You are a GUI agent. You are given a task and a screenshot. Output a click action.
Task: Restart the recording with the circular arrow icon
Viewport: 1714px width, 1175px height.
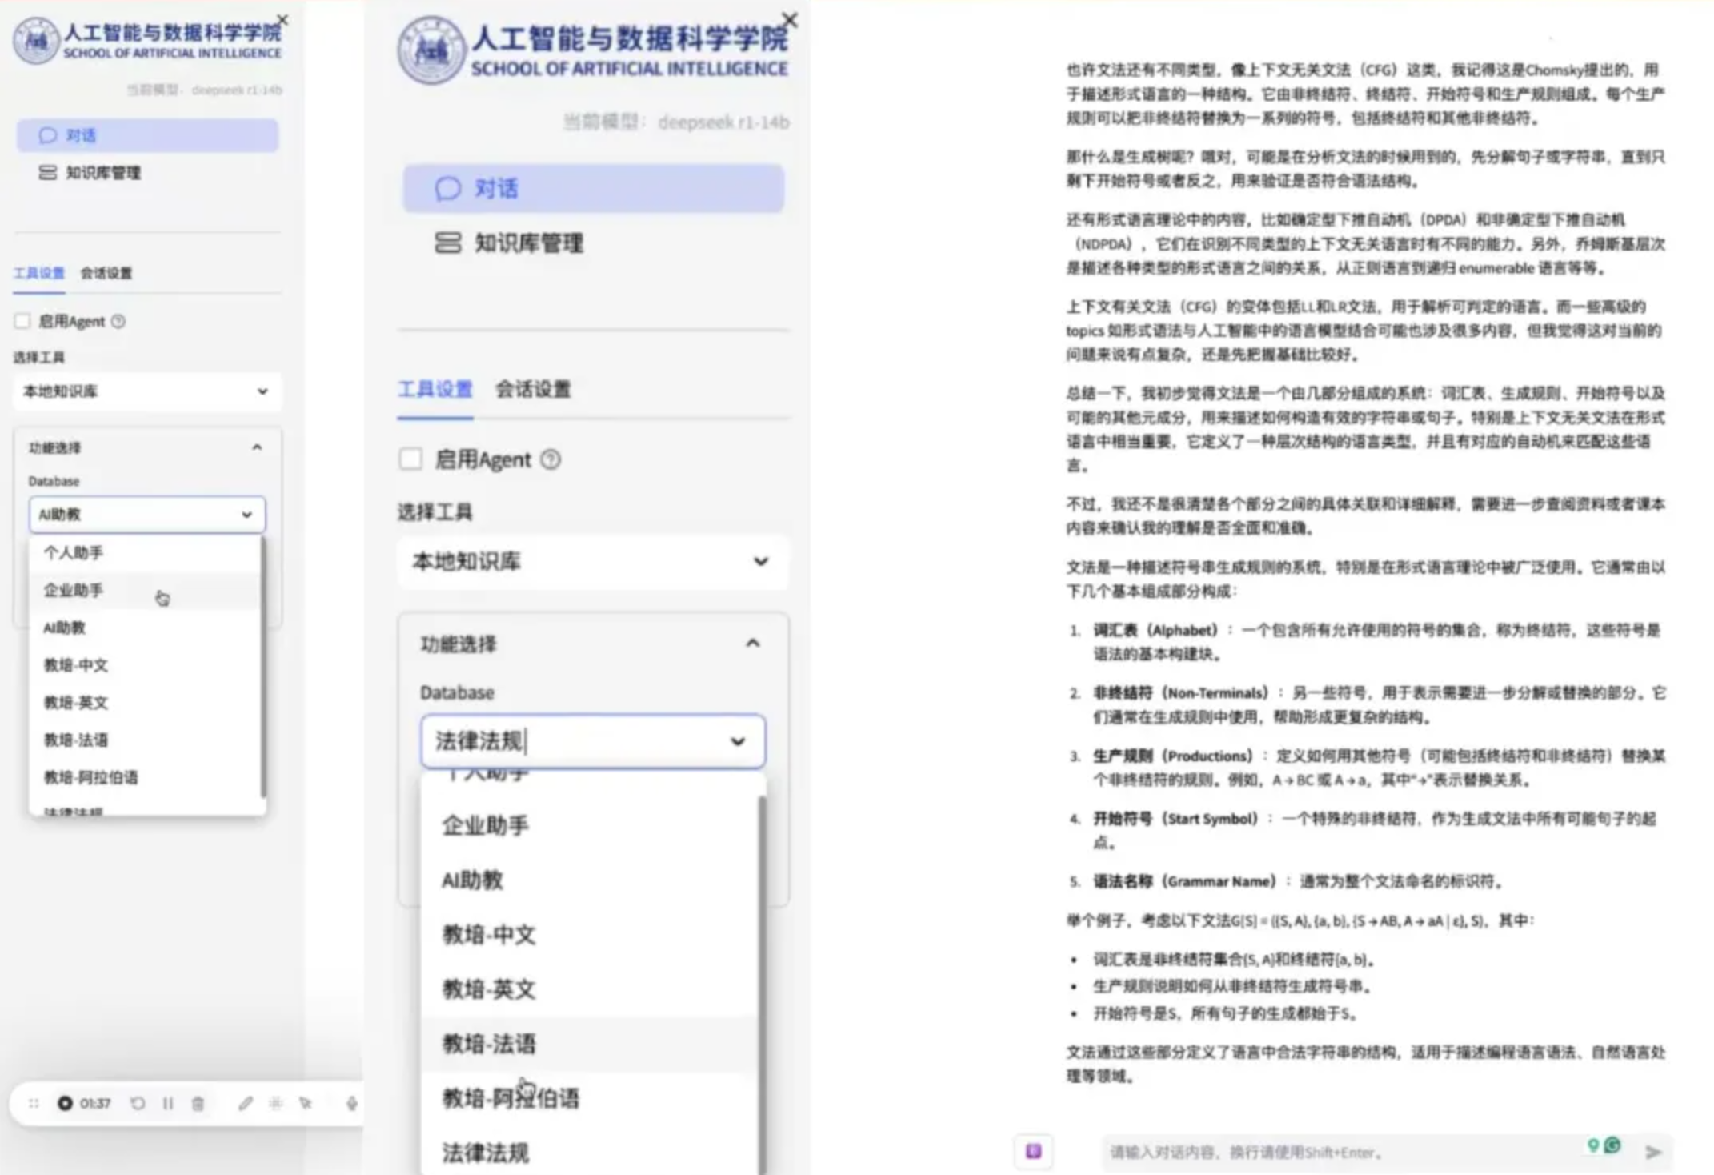[x=138, y=1103]
